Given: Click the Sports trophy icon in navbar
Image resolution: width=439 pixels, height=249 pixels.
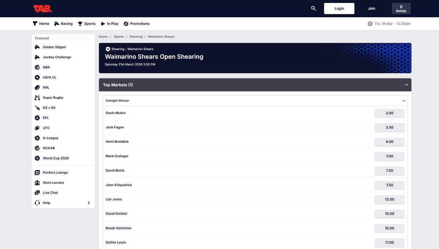Looking at the screenshot, I should pyautogui.click(x=80, y=24).
